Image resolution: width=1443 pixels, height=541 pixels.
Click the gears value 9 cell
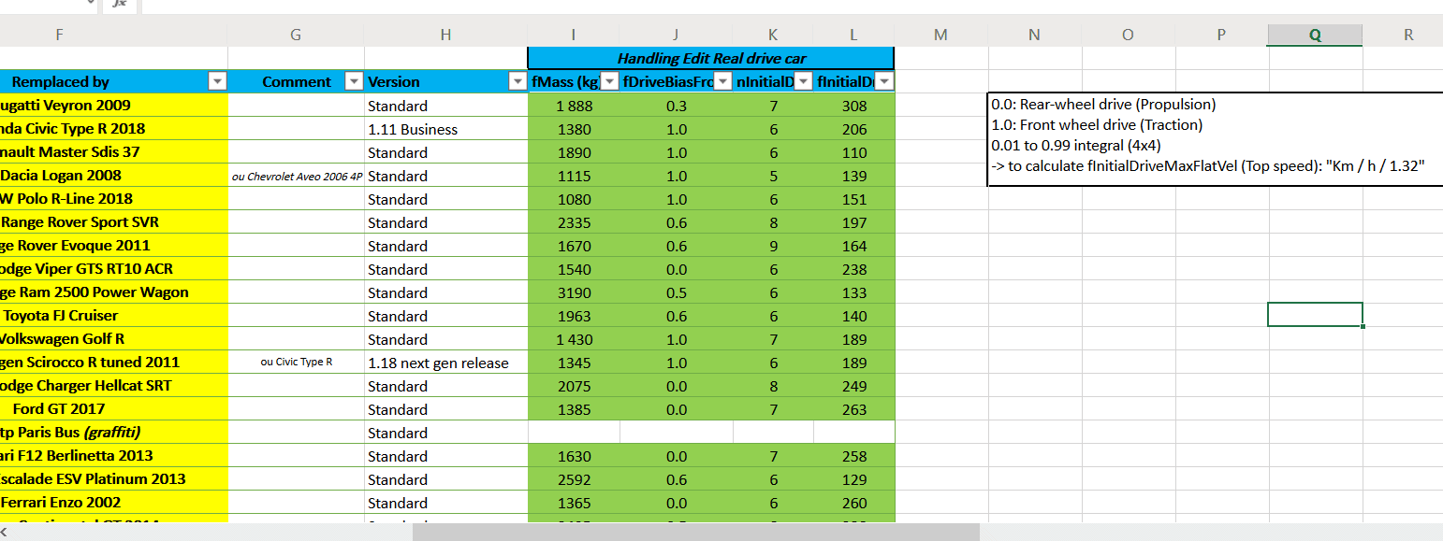773,246
